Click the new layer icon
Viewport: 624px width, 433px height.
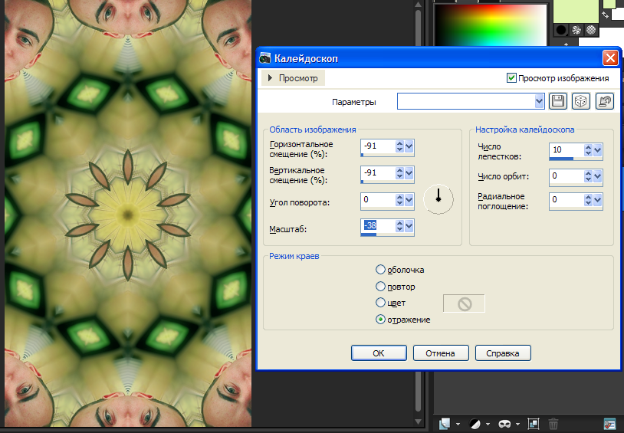pos(445,424)
